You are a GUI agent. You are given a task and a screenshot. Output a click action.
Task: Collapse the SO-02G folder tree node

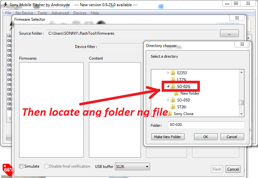click(x=168, y=86)
